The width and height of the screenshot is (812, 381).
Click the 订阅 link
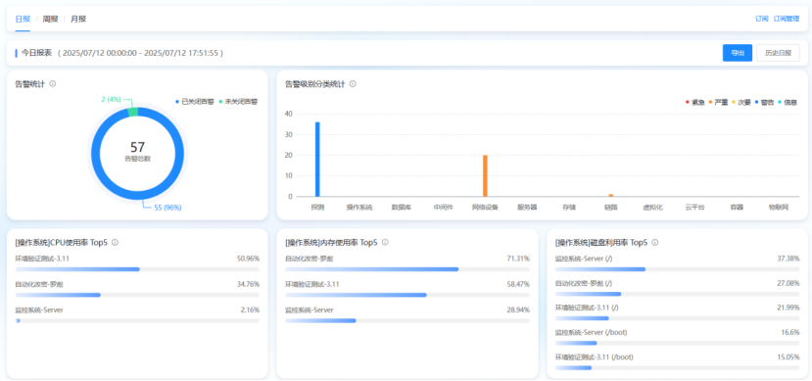click(x=762, y=20)
